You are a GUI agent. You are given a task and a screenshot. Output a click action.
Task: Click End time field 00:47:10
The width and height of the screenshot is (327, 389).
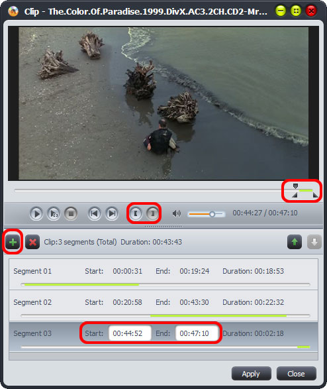click(x=197, y=333)
